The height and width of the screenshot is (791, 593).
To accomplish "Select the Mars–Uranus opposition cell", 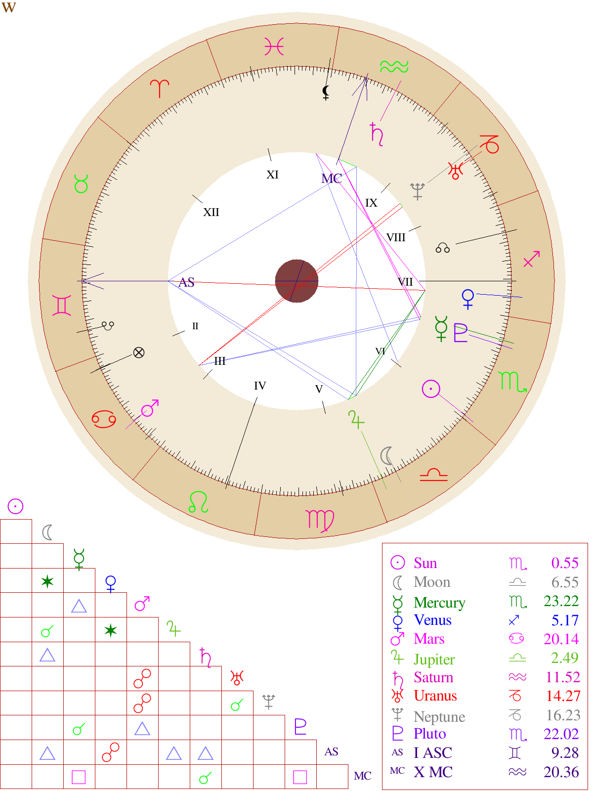I will [x=142, y=679].
